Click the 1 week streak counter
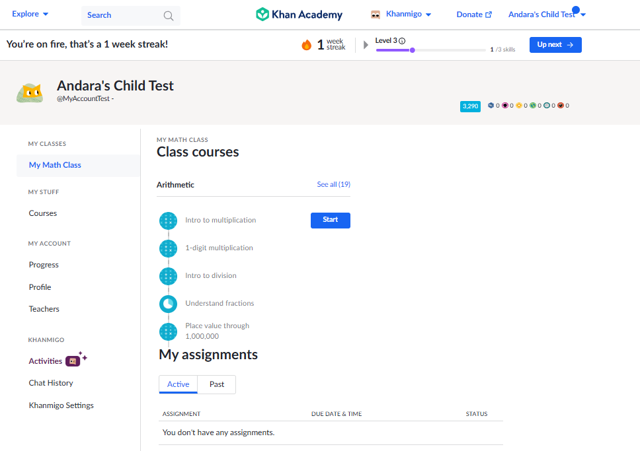Viewport: 640px width, 451px height. click(331, 44)
